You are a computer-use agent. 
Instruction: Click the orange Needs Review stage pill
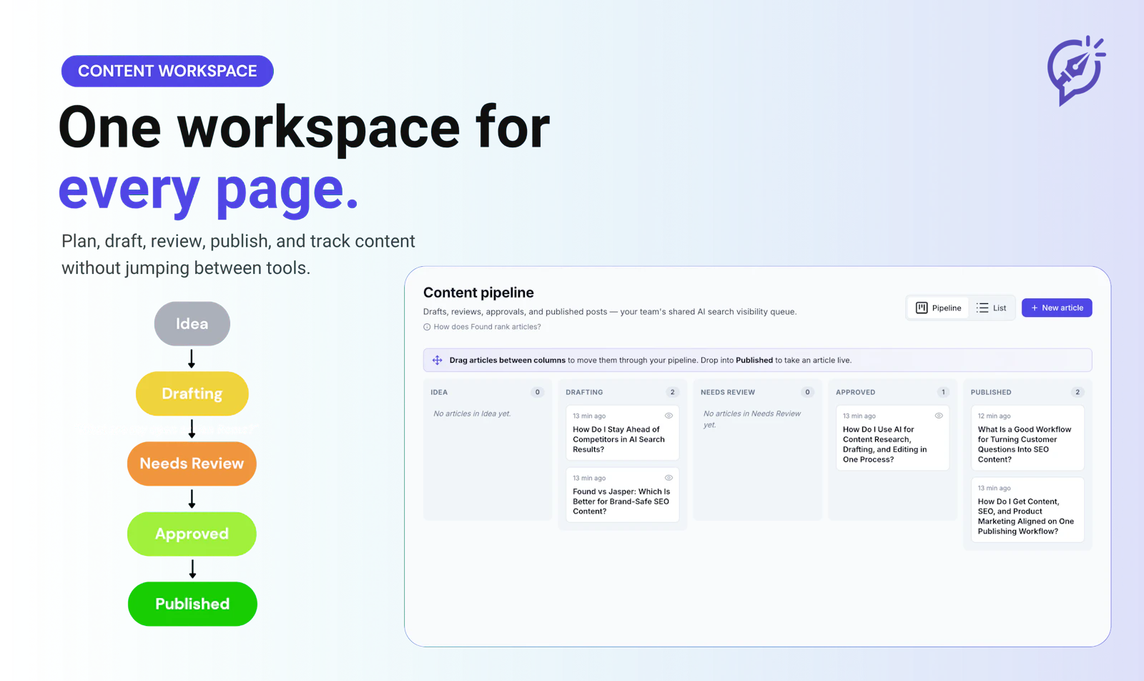click(x=192, y=464)
